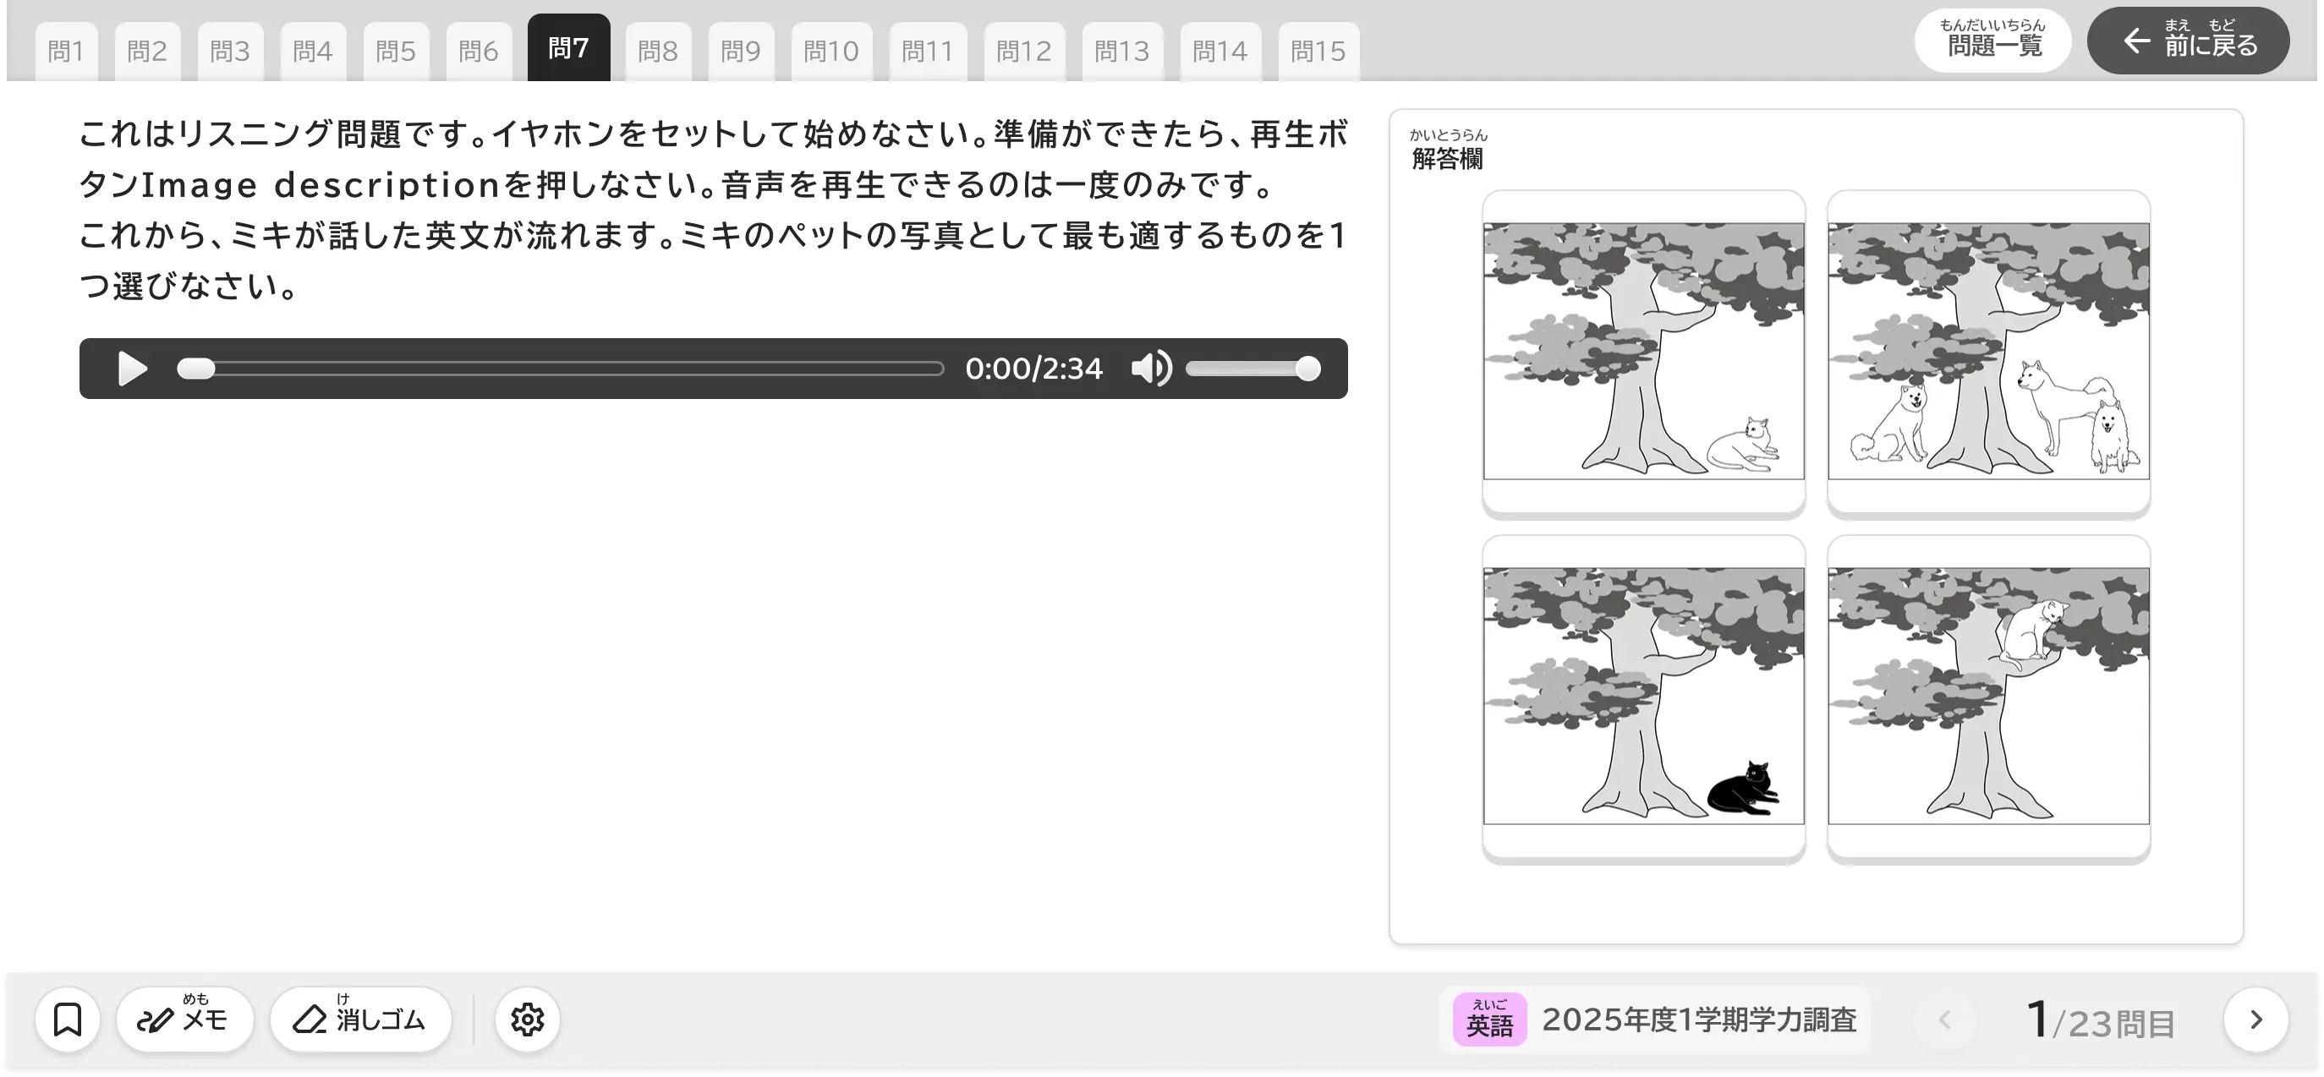Switch to tab 問12
The width and height of the screenshot is (2324, 1077).
(x=1024, y=50)
